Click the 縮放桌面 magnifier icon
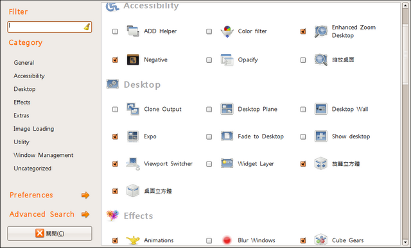The image size is (411, 248). tap(321, 60)
